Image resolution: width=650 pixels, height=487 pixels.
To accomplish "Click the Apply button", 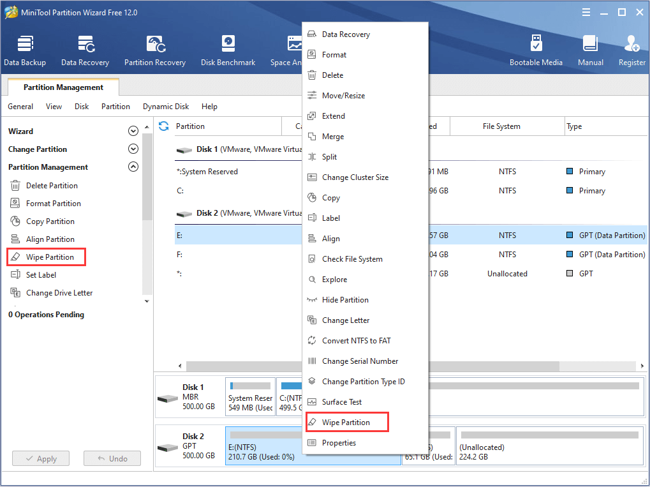I will coord(41,458).
